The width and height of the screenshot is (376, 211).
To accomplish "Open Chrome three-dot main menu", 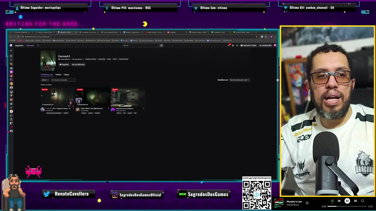I will 275,37.
